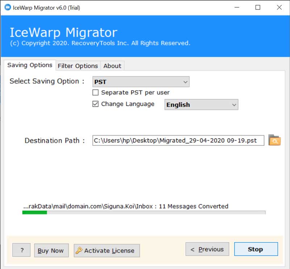
Task: Click the 'Select Saving Option :' label
Action: (47, 81)
